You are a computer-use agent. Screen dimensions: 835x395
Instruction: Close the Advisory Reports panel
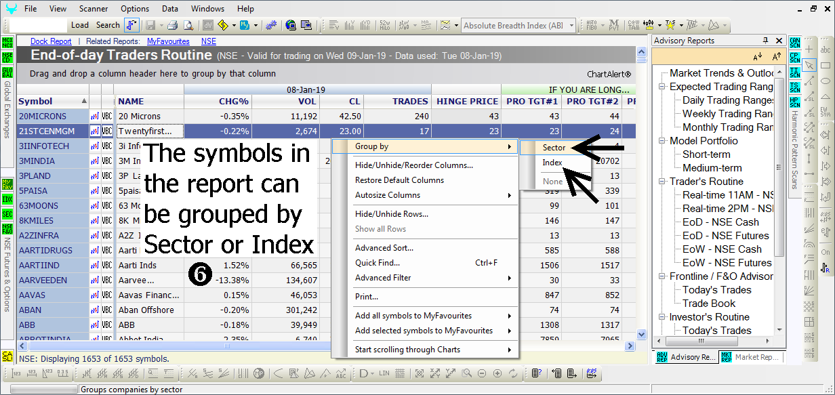click(778, 41)
